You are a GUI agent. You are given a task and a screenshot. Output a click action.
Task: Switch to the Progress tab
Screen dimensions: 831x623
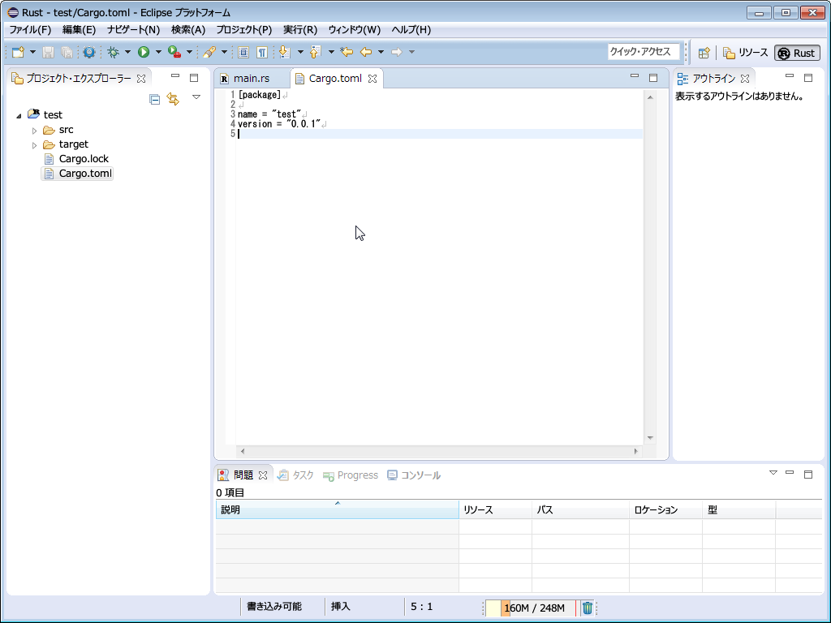(x=351, y=475)
